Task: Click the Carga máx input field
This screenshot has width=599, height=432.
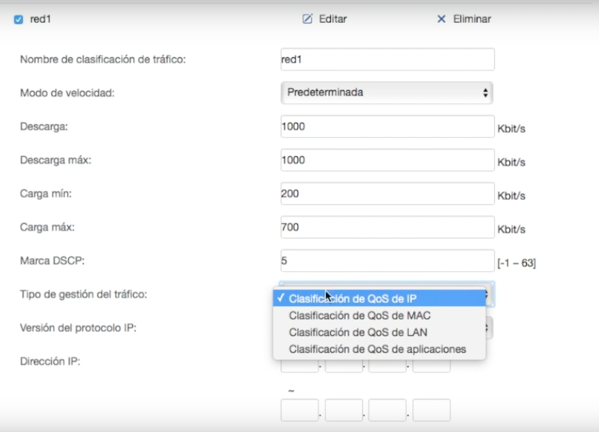Action: [387, 227]
